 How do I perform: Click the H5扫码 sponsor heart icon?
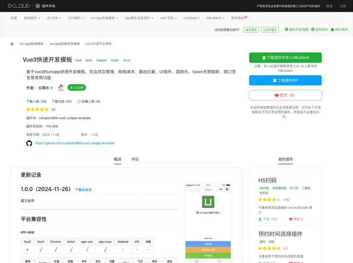coord(290,219)
